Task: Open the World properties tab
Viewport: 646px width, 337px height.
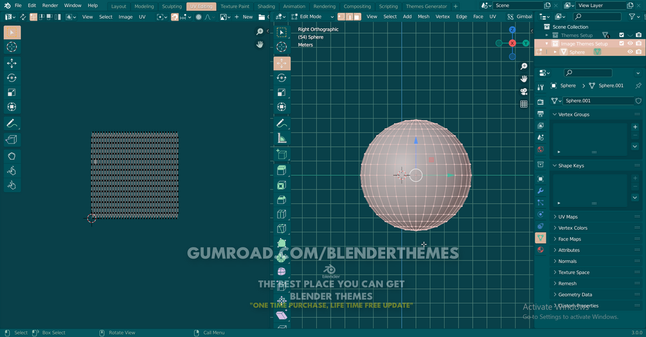Action: pyautogui.click(x=541, y=149)
